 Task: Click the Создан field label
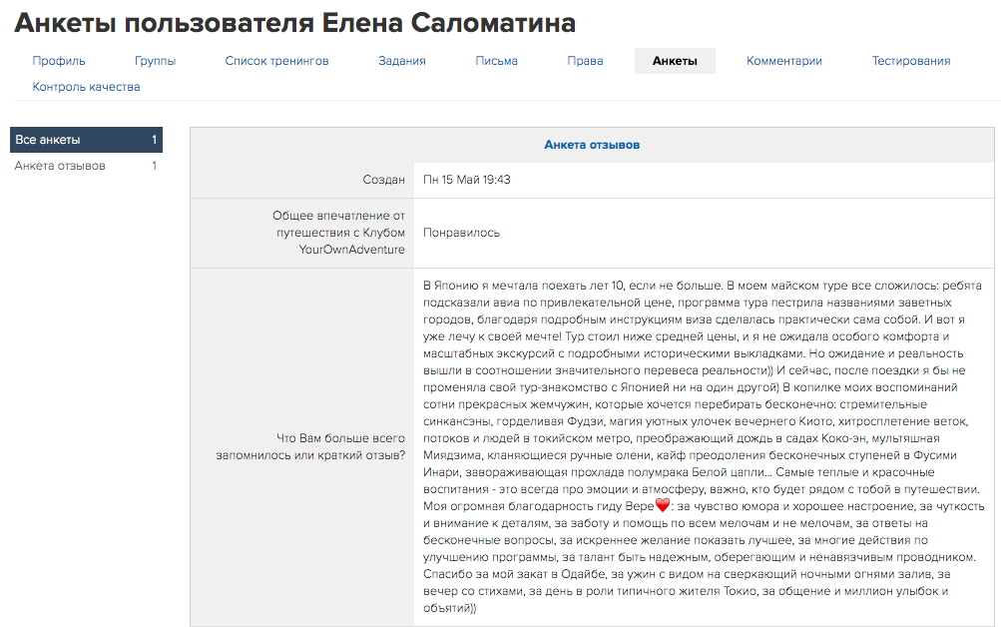383,180
